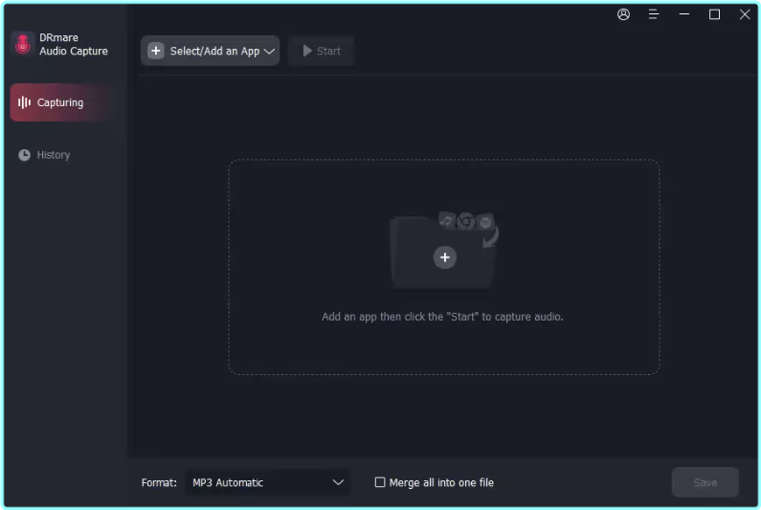The height and width of the screenshot is (510, 761).
Task: Open the Select/Add an App dropdown
Action: (x=211, y=51)
